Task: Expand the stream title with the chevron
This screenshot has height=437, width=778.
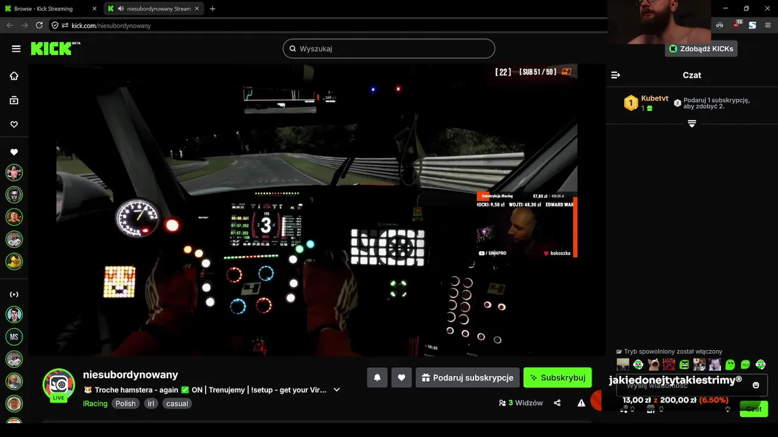Action: coord(337,390)
